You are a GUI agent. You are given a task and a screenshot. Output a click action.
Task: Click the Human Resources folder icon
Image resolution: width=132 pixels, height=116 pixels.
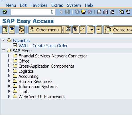tap(15, 81)
